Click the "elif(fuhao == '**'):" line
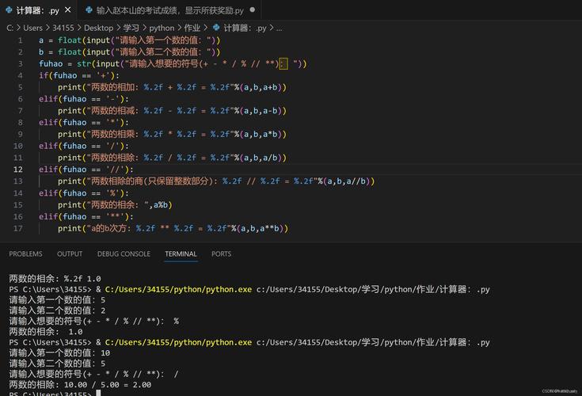 point(86,216)
